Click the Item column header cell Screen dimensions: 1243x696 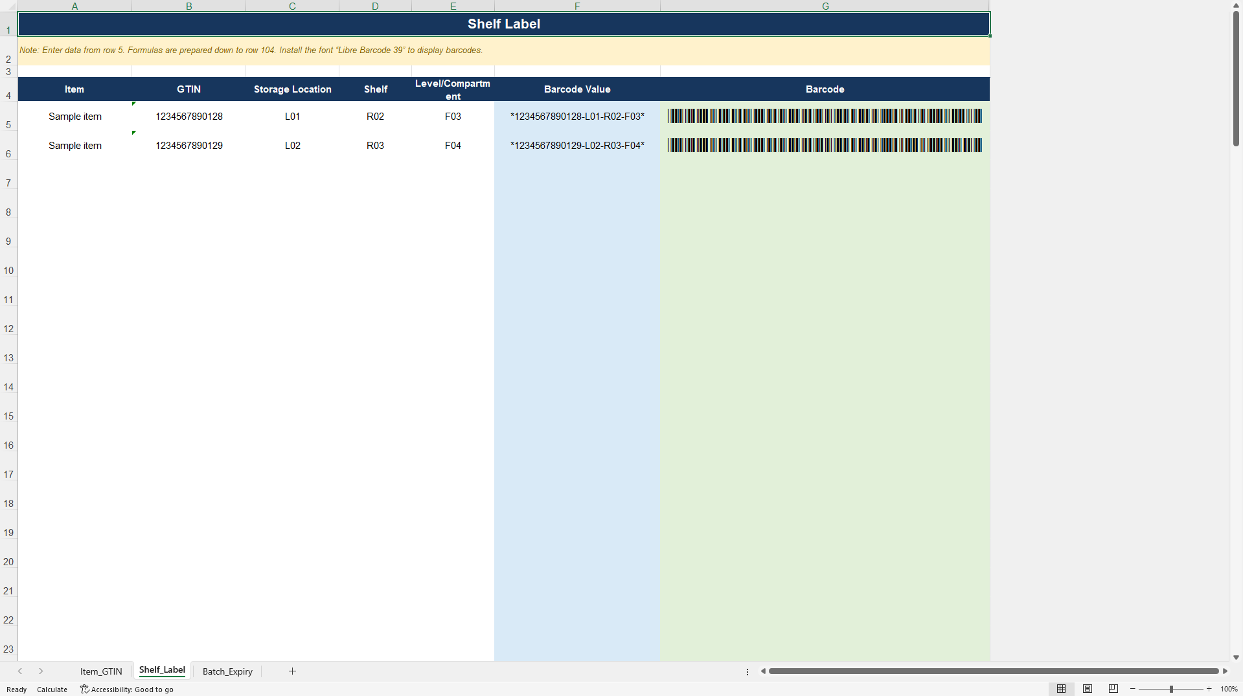point(74,89)
